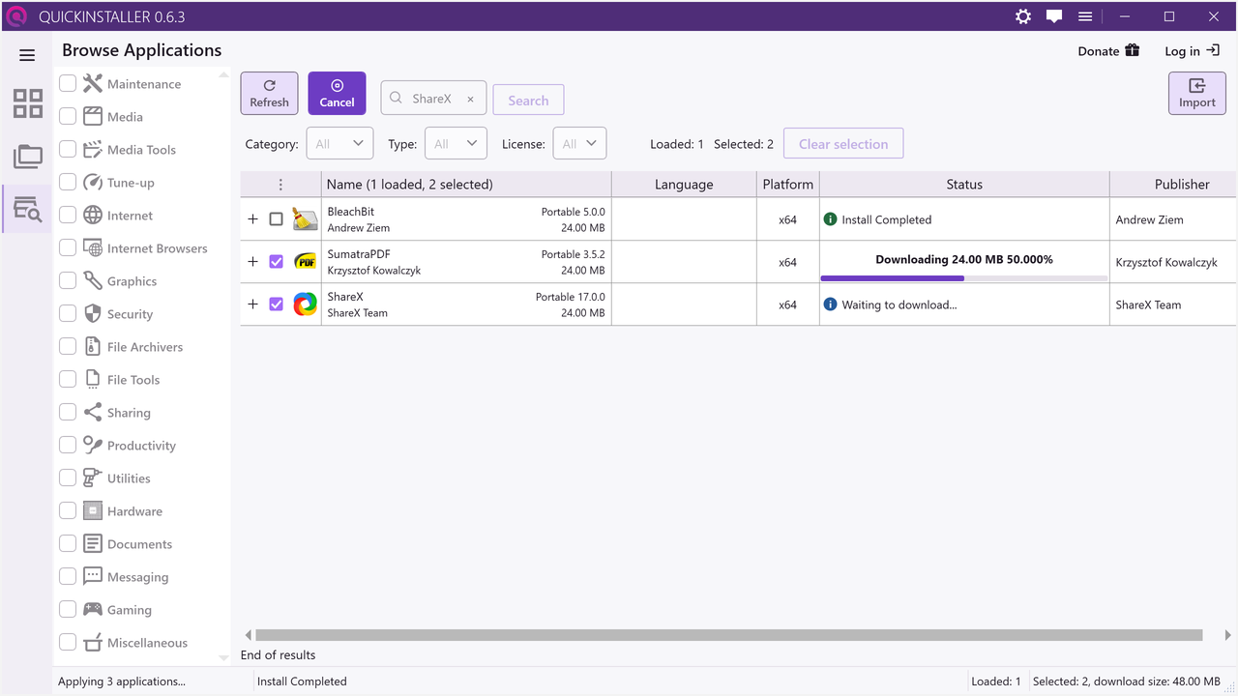
Task: Select the BleachBit row checkbox
Action: (276, 219)
